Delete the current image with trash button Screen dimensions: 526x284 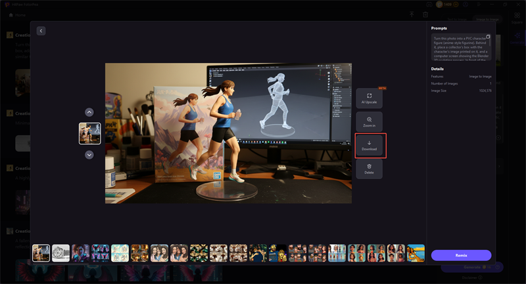pyautogui.click(x=369, y=169)
